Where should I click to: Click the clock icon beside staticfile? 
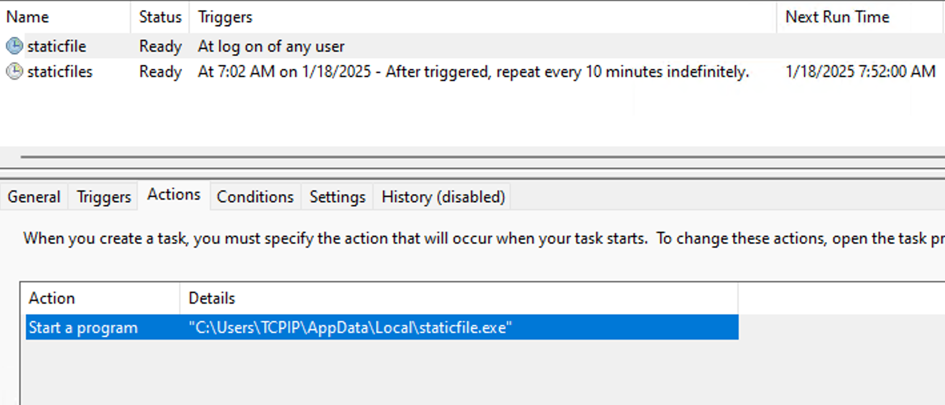(x=14, y=46)
